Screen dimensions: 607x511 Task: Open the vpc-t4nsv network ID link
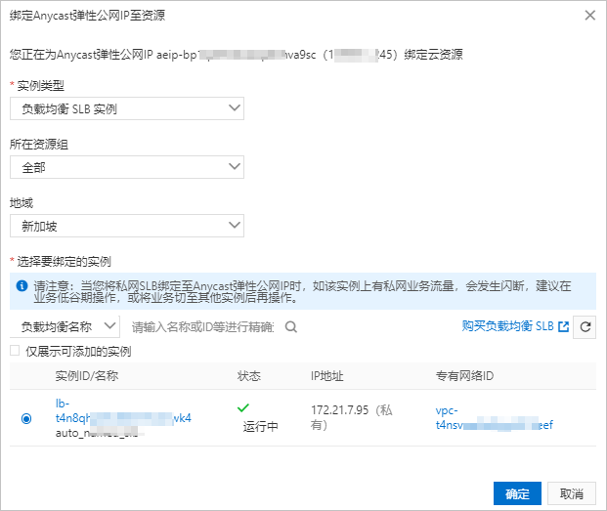494,418
